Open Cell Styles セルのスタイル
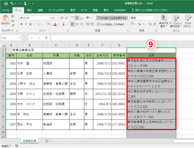194x148 pixels. tap(188, 21)
